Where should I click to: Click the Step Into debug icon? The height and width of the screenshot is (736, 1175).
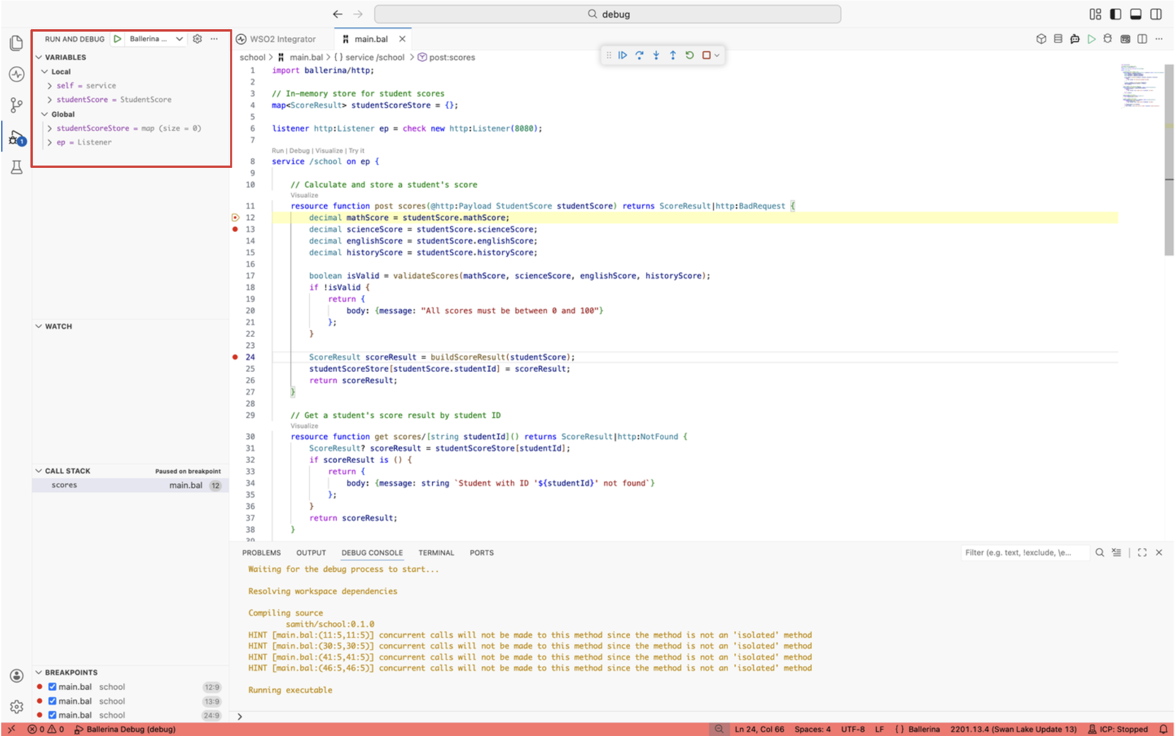[656, 55]
